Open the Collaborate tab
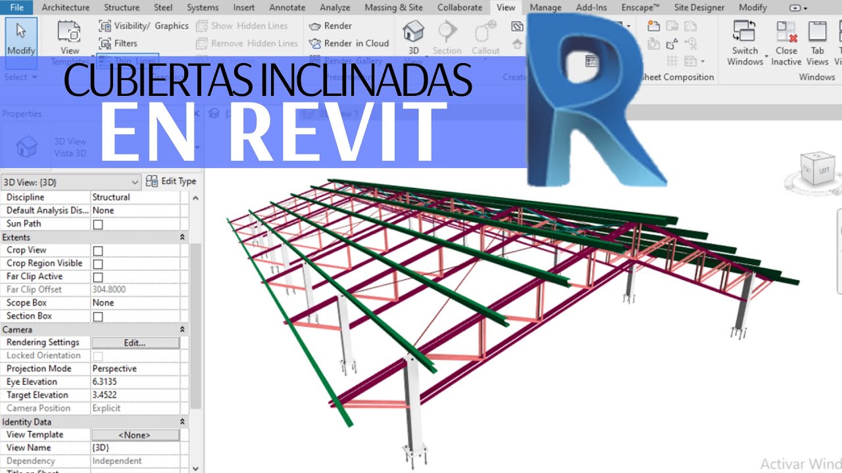 point(460,8)
